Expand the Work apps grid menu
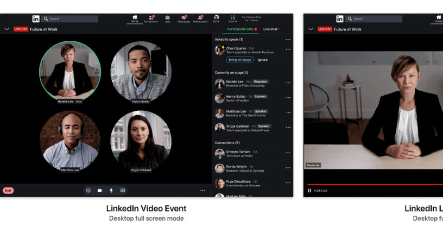The height and width of the screenshot is (232, 443). 233,19
